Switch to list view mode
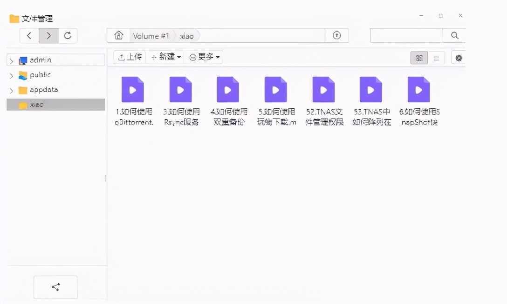Screen dimensions: 507x304 (x=436, y=58)
